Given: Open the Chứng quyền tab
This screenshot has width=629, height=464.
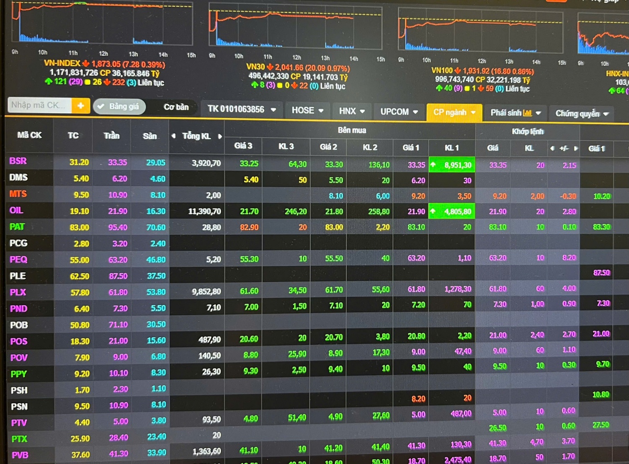Looking at the screenshot, I should point(581,114).
